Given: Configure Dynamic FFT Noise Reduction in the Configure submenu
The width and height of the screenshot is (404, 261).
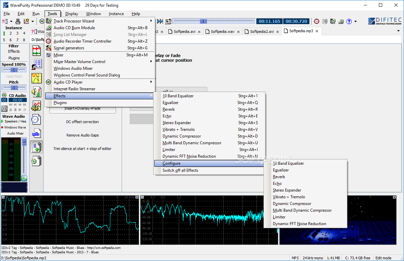Looking at the screenshot, I should 305,224.
